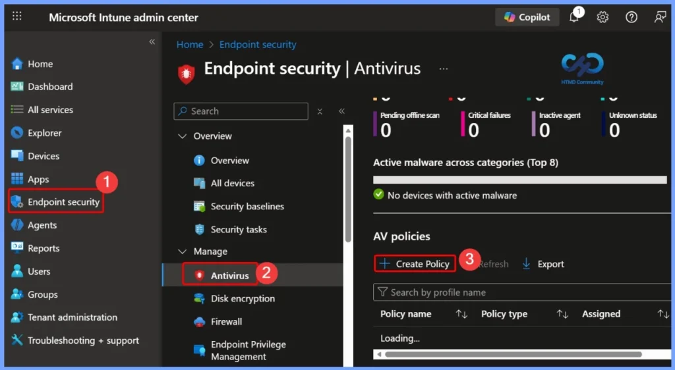This screenshot has height=370, width=675.
Task: Click the Home breadcrumb link
Action: 190,45
